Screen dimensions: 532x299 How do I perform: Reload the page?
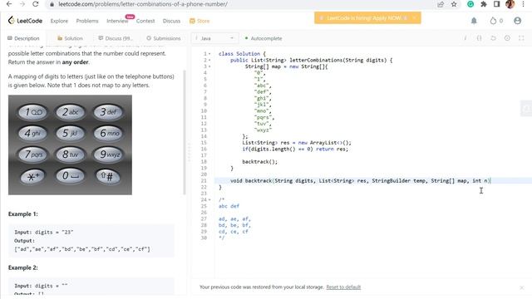[x=35, y=4]
